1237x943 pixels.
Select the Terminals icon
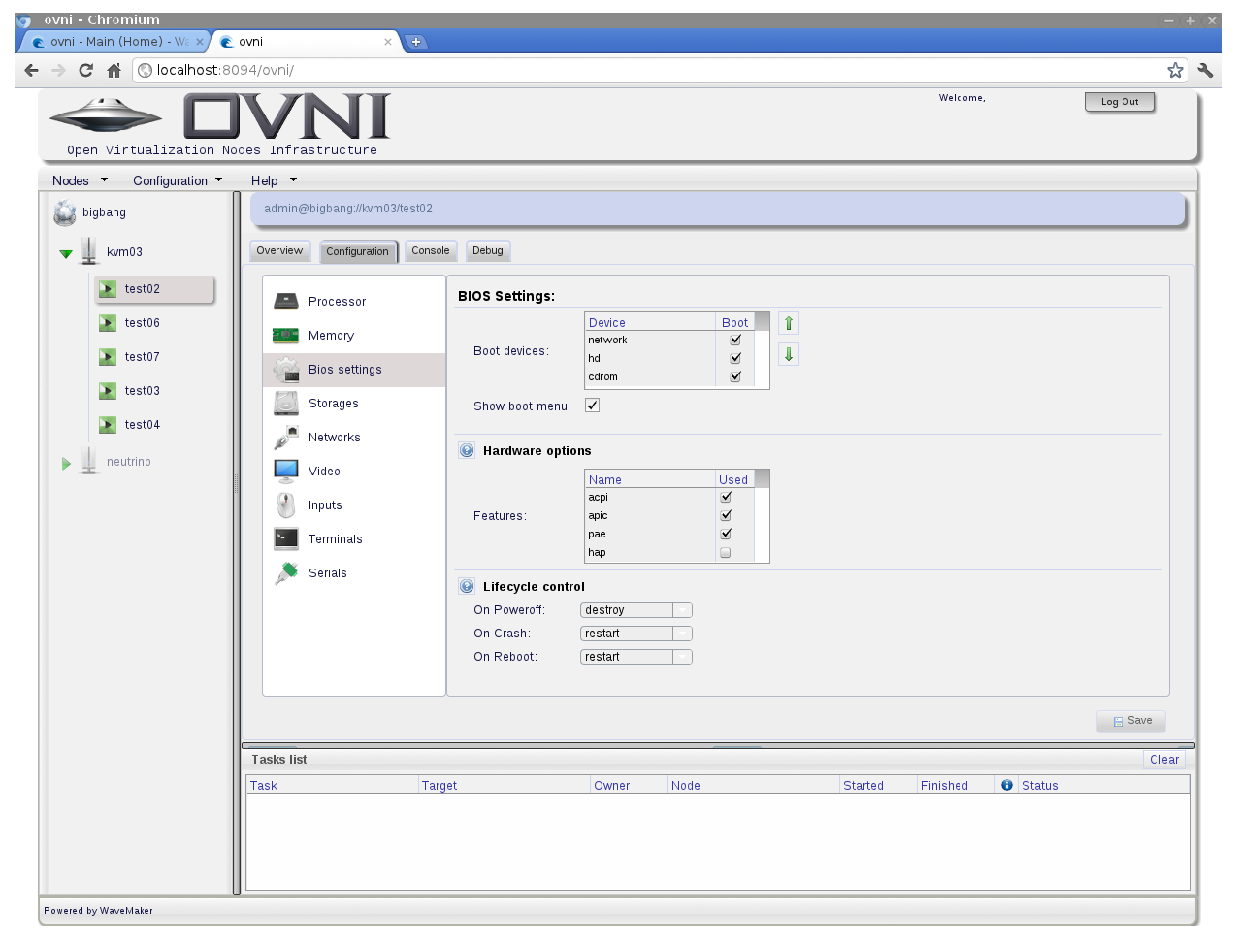coord(285,538)
